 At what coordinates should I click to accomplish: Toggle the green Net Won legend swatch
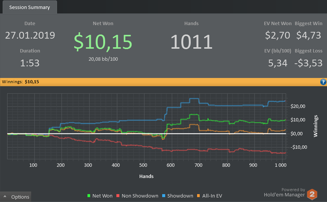tap(89, 196)
